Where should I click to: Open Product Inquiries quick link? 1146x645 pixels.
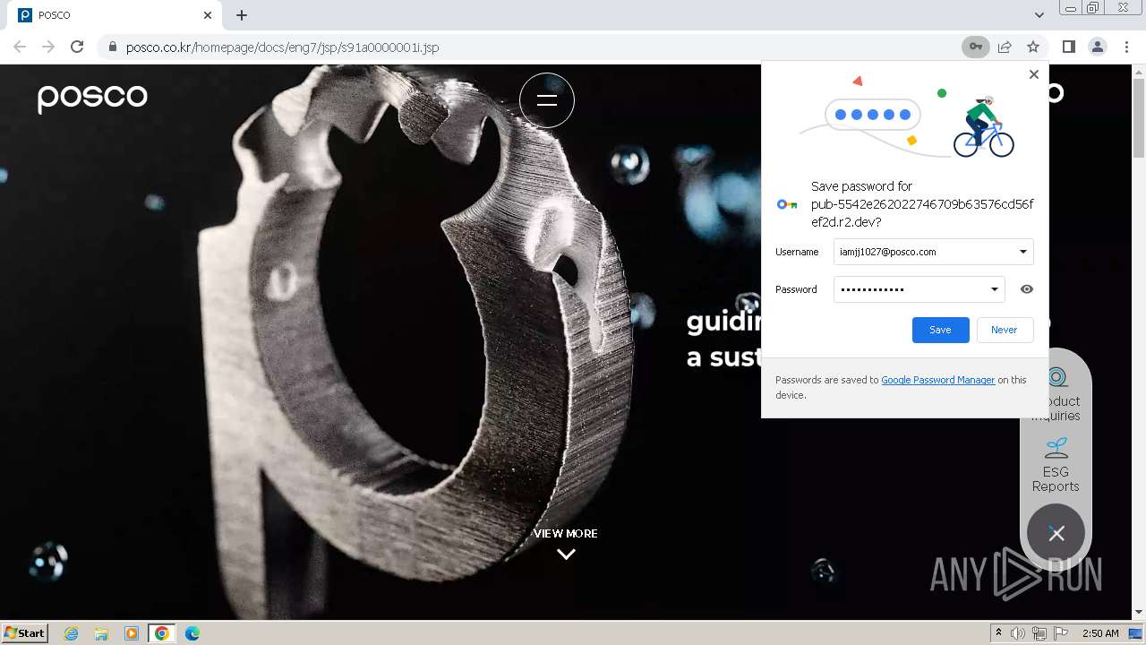[1056, 394]
